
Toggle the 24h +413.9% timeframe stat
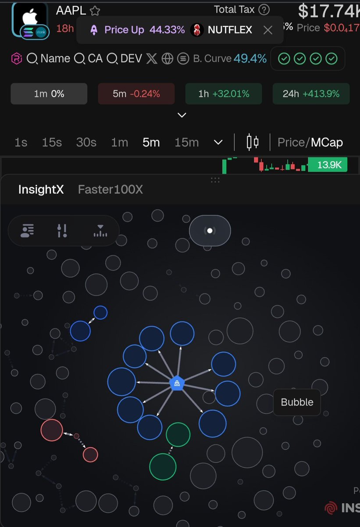pos(311,94)
